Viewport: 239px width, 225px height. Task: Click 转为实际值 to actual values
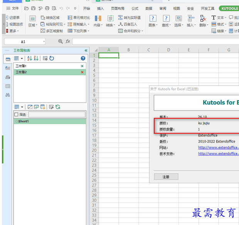click(x=130, y=18)
